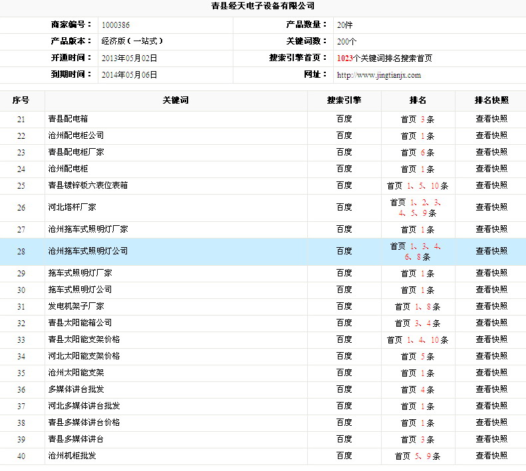Image resolution: width=526 pixels, height=471 pixels.
Task: Click keyword 青县配电柜厂家
Action: pos(76,152)
